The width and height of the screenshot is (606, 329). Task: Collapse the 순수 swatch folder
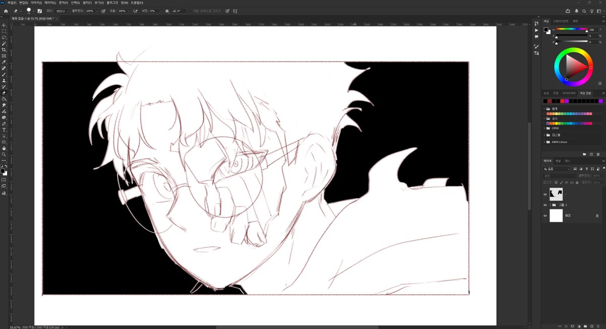tap(545, 118)
